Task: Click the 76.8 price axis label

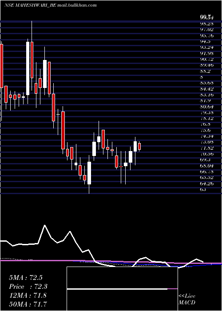Action: pos(205,124)
